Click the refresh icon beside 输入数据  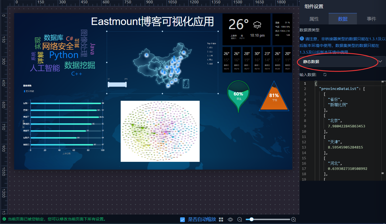click(x=325, y=75)
